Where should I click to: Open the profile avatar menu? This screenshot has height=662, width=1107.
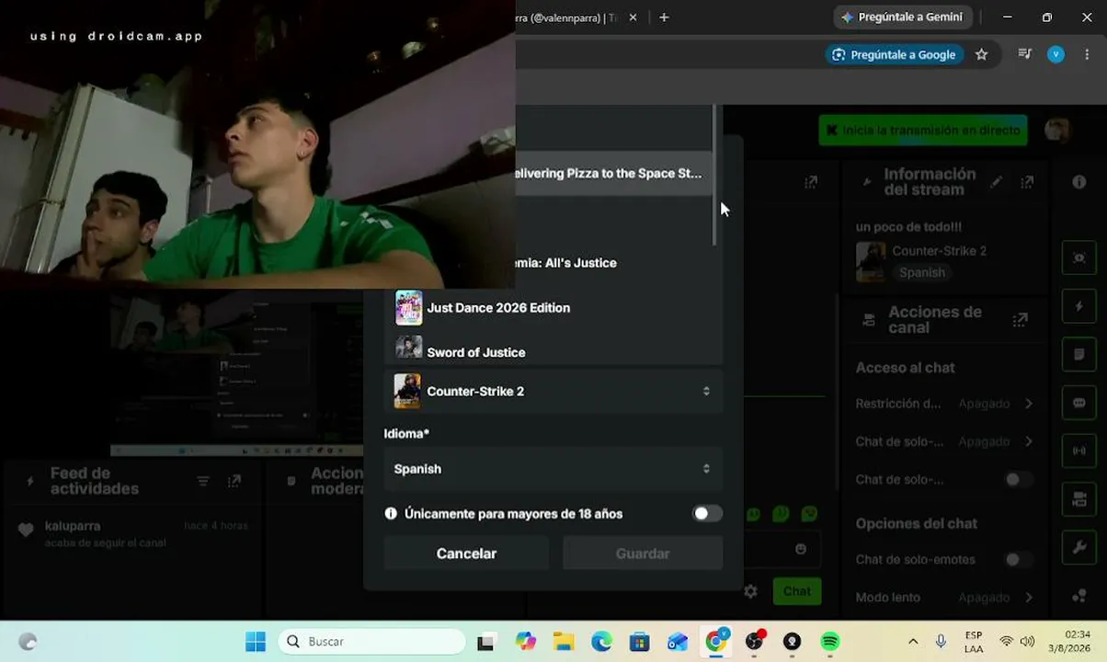tap(1057, 131)
